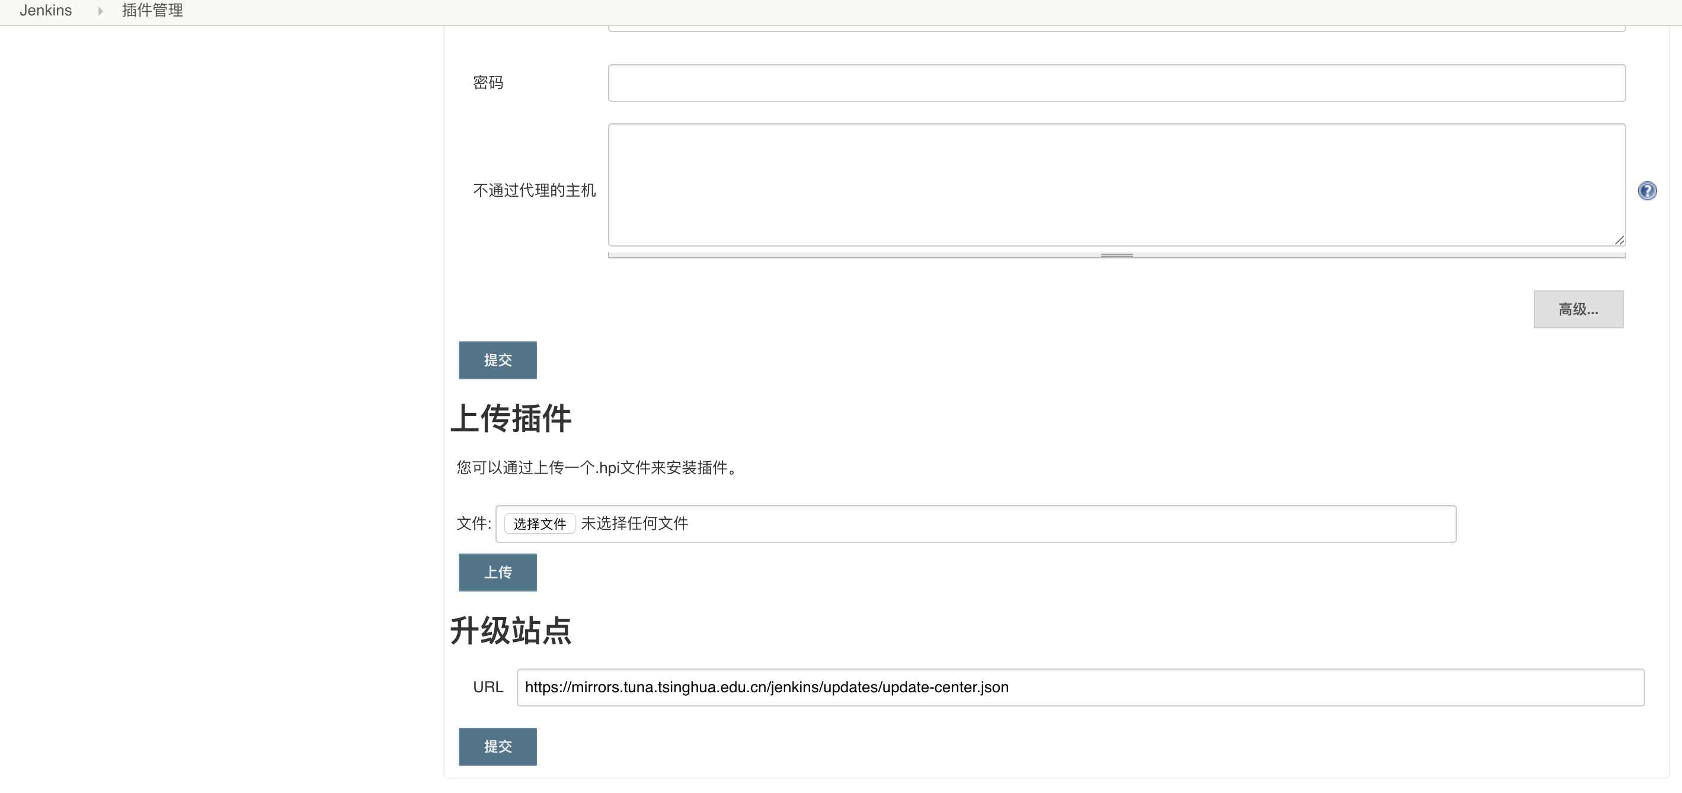Screen dimensions: 1682x793
Task: Focus the update site URL input field
Action: (1080, 687)
